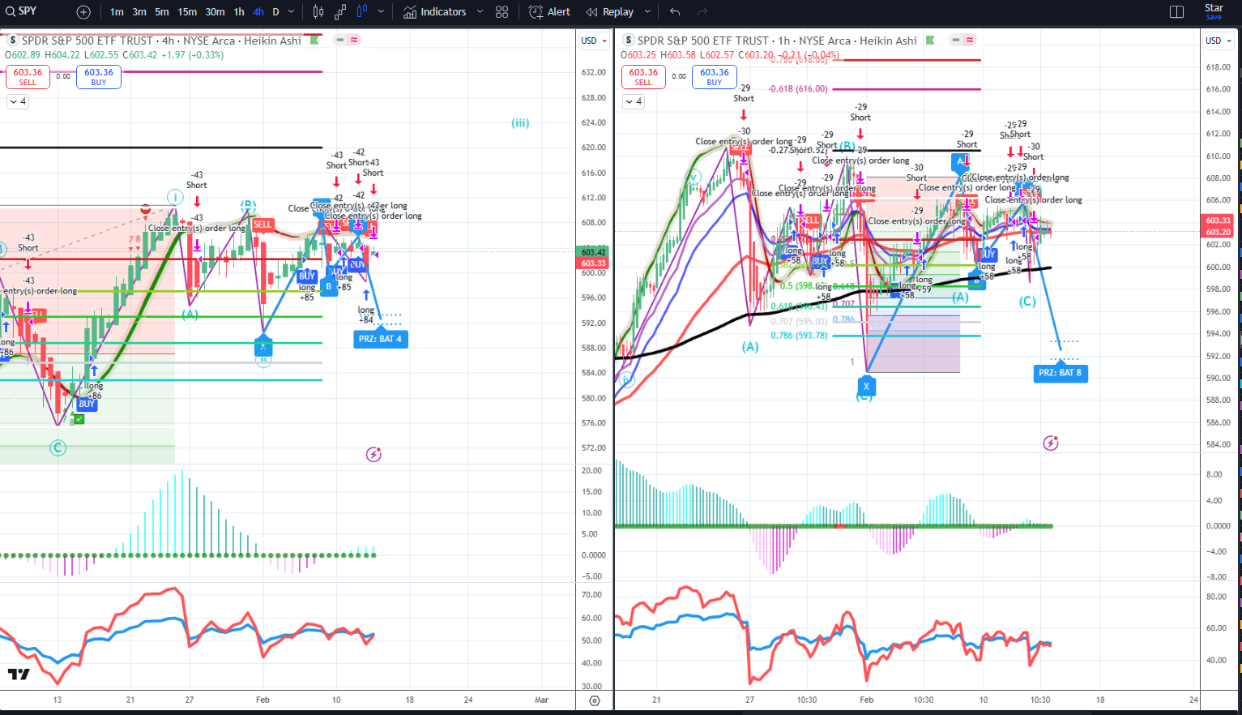Toggle the pink wave indicator on 4h chart
This screenshot has height=715, width=1242.
[x=355, y=40]
